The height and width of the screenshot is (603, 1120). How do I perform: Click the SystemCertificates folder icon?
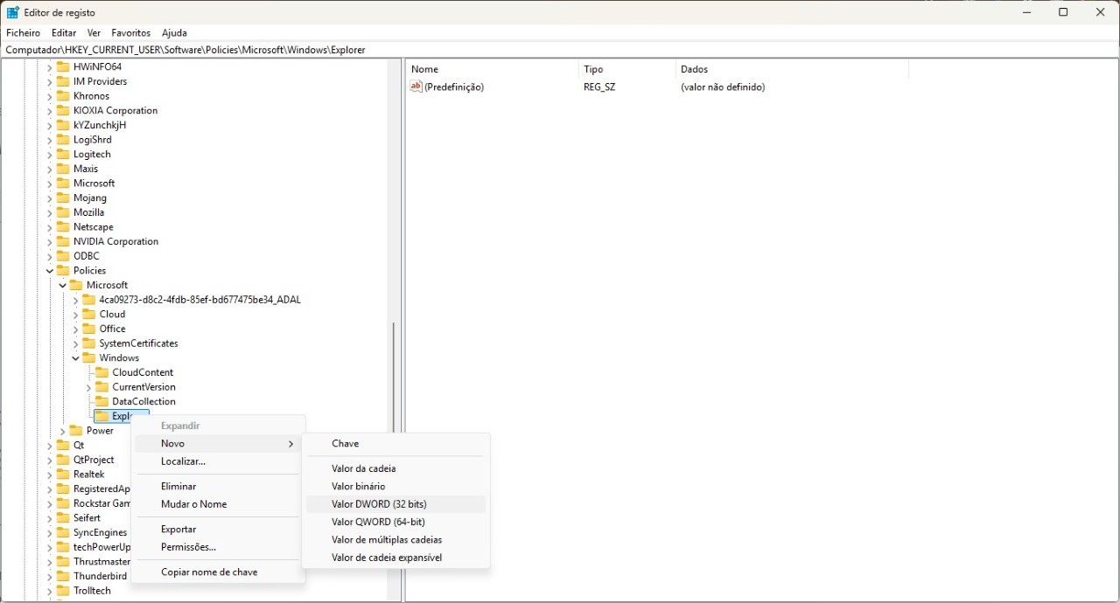point(88,343)
